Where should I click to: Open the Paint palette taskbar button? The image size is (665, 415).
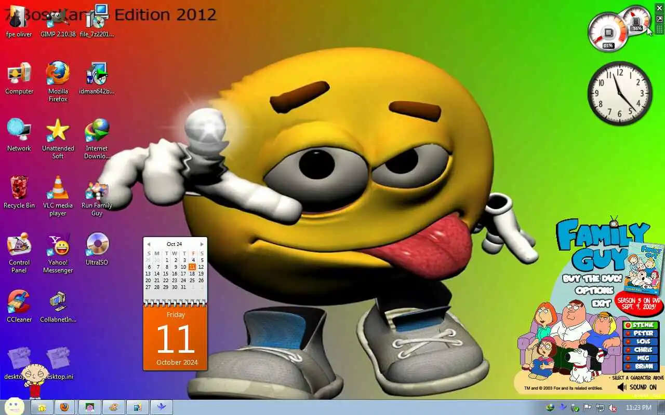tap(113, 407)
